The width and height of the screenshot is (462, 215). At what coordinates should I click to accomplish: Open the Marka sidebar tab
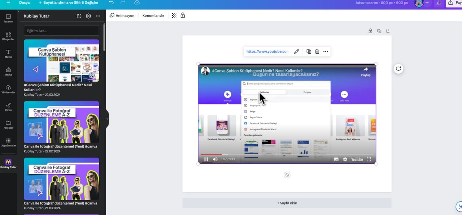[x=8, y=71]
